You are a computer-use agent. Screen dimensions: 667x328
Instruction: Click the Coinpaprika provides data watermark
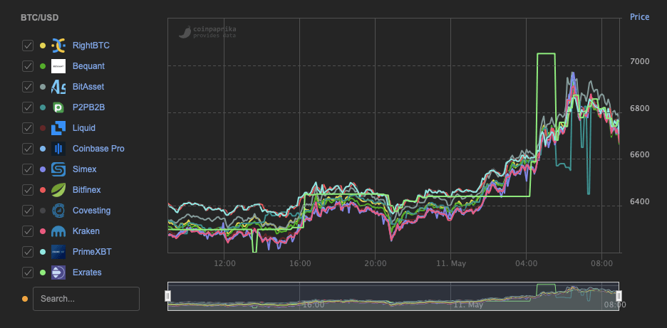coord(207,32)
